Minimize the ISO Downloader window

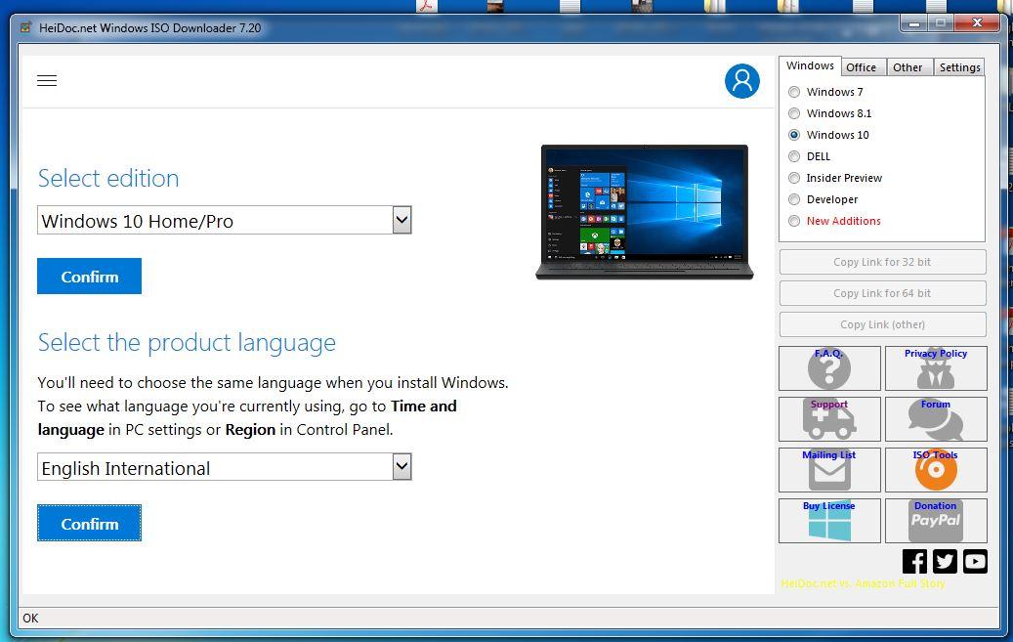click(x=914, y=23)
